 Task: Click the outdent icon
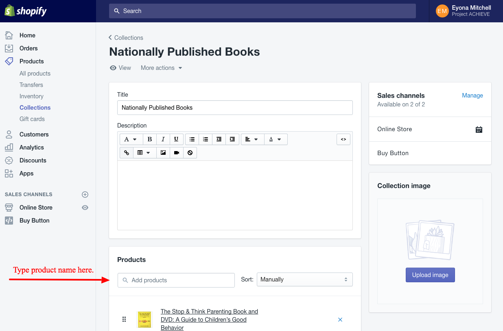(219, 139)
